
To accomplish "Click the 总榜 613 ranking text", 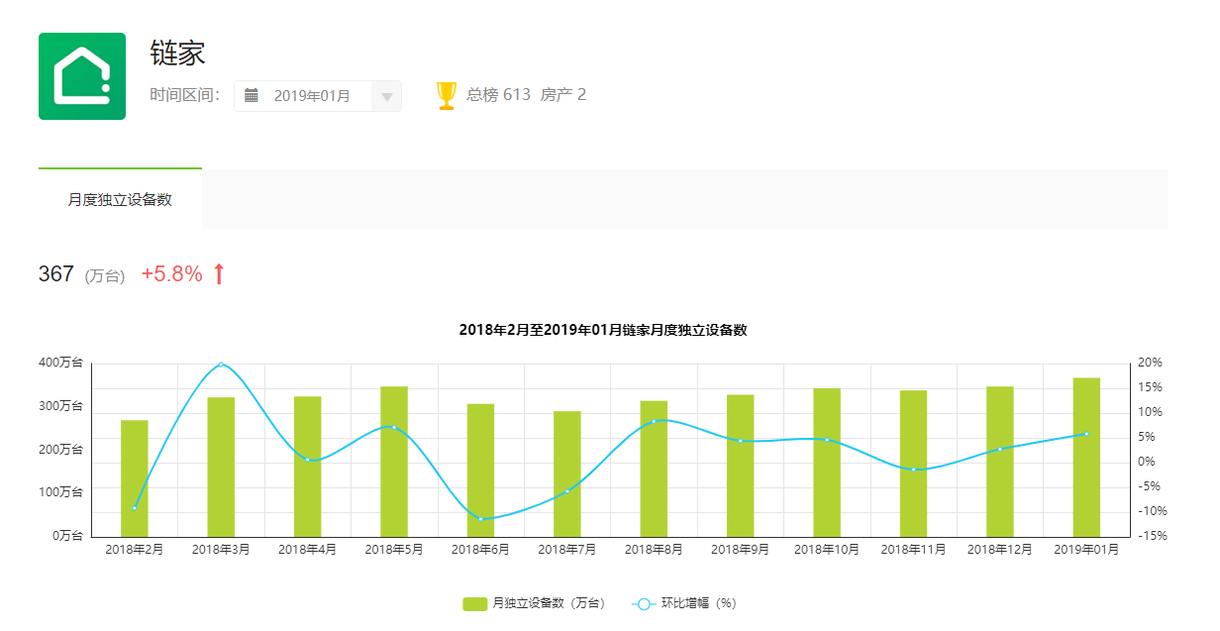I will click(498, 95).
